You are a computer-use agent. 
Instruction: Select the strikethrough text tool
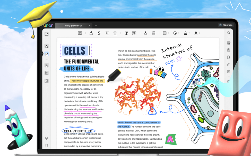(99, 33)
